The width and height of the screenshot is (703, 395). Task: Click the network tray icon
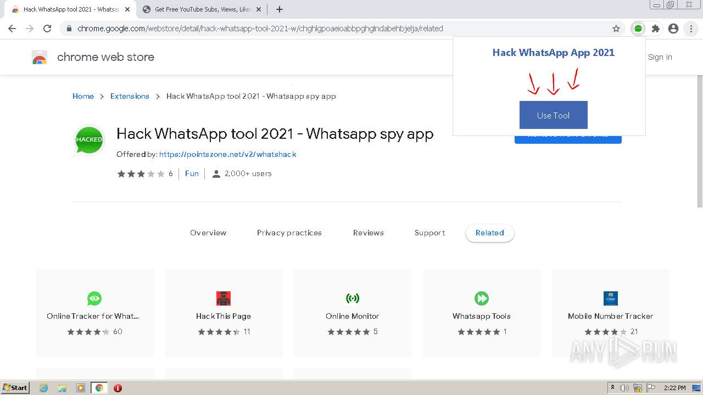point(638,388)
